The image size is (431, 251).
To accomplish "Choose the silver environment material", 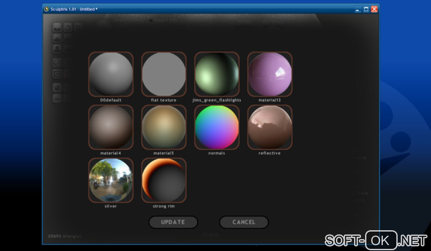I will coord(111,180).
